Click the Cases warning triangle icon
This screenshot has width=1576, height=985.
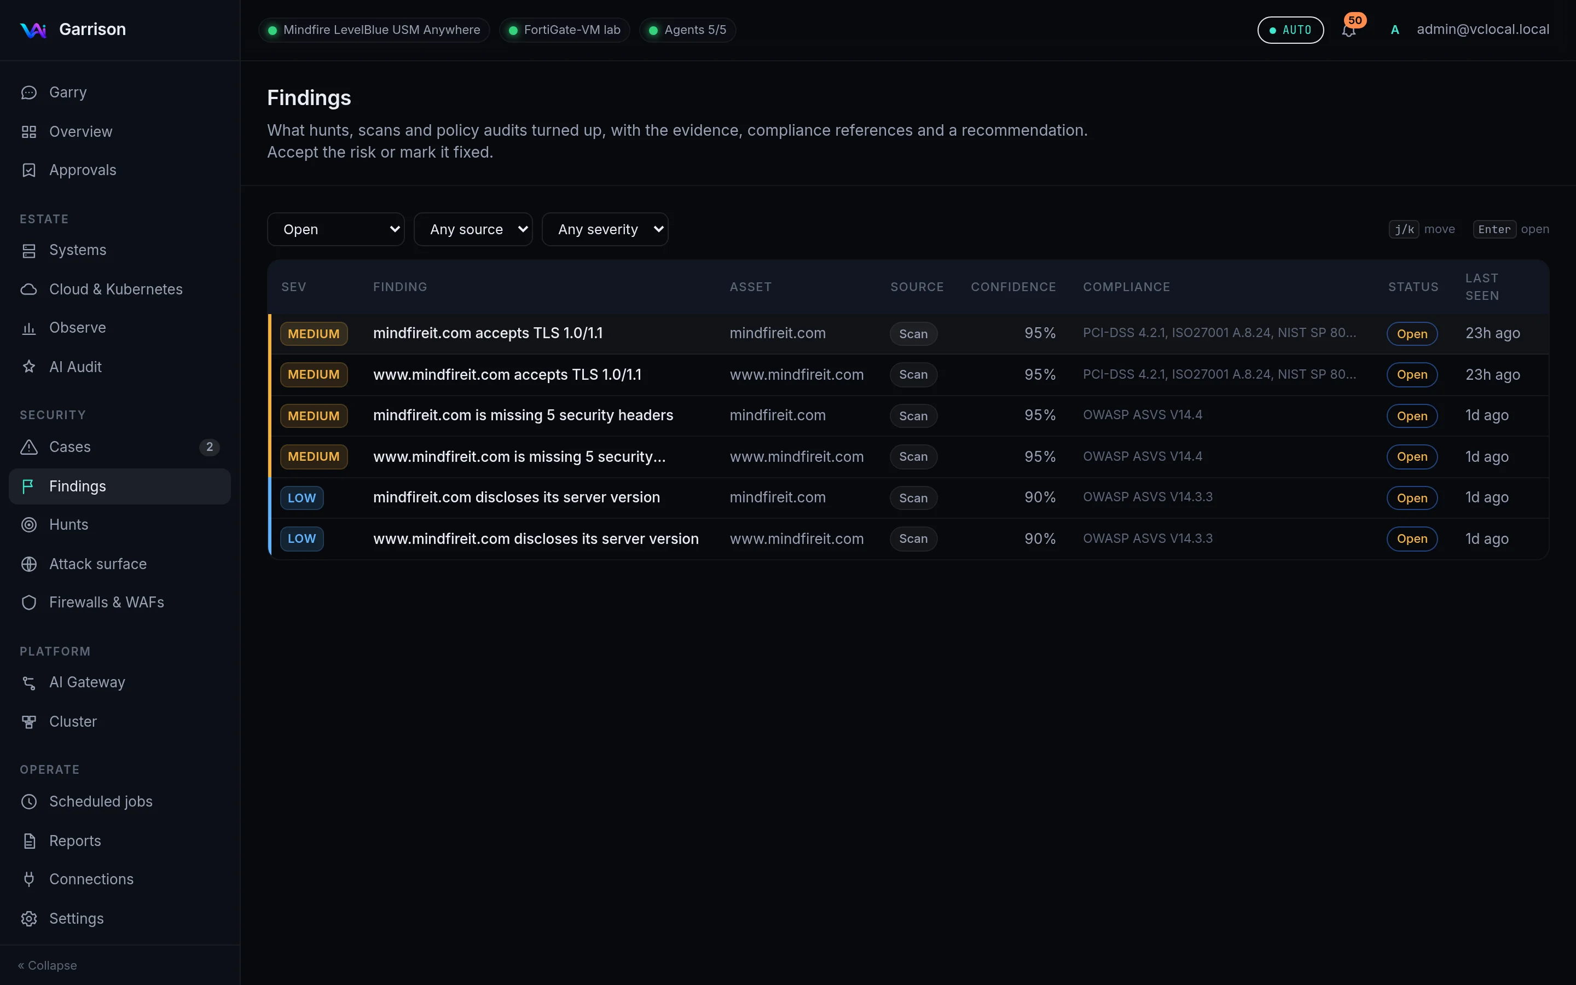28,447
